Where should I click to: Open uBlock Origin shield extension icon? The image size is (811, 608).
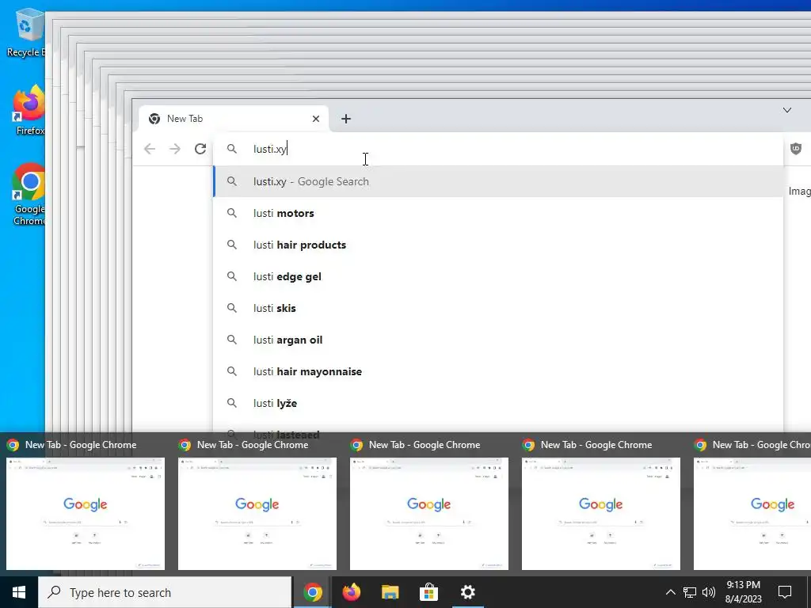pos(795,149)
